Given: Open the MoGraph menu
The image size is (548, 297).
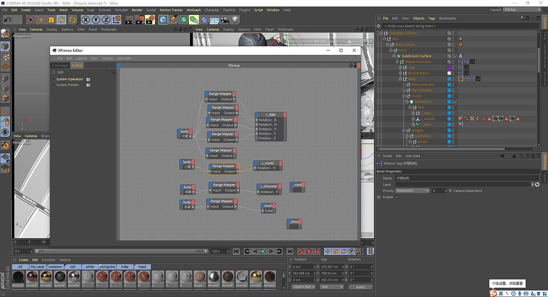Looking at the screenshot, I should pos(194,10).
